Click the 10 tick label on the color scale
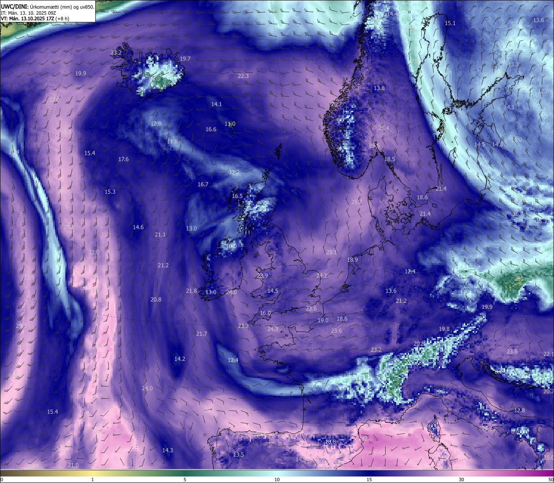This screenshot has height=483, width=554. pos(277,480)
